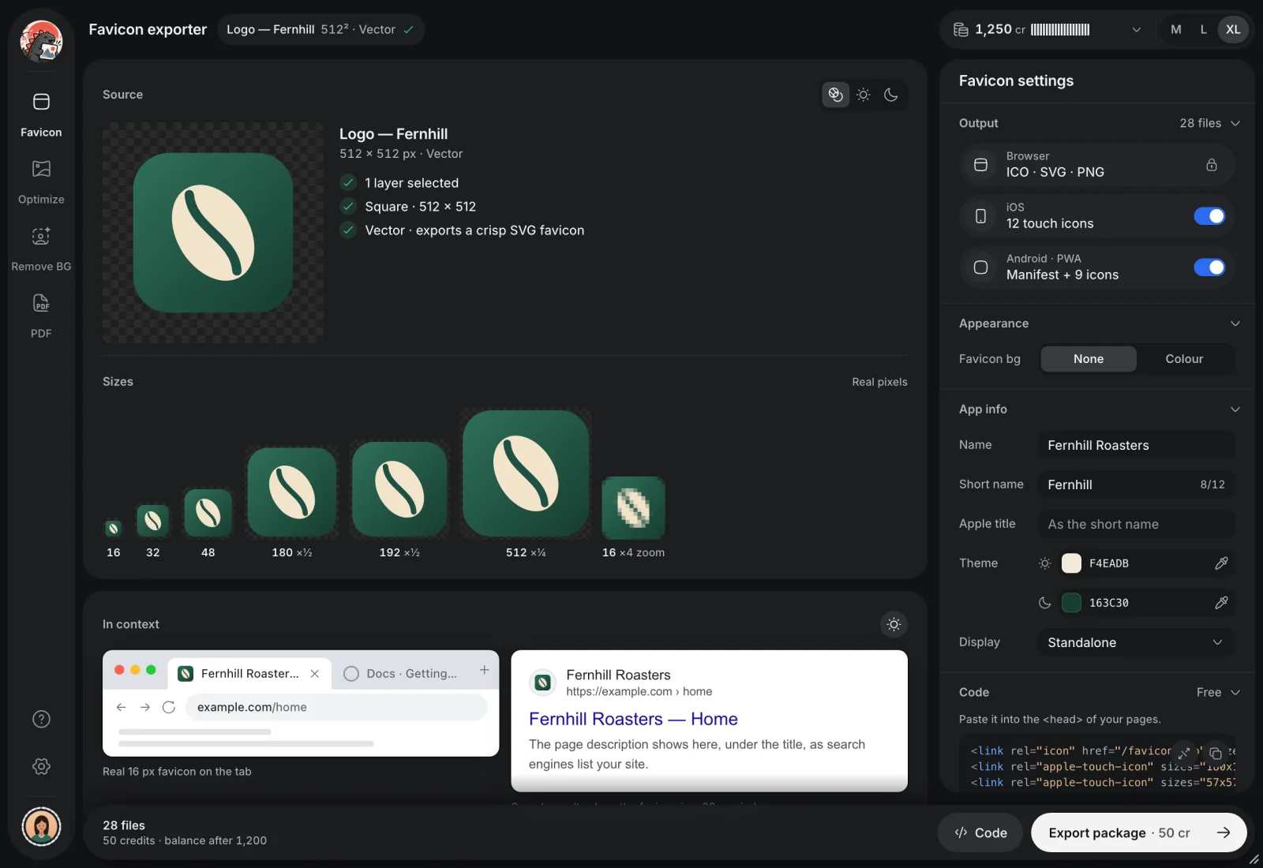Expand the 28 files output dropdown
The image size is (1263, 868).
click(1209, 123)
